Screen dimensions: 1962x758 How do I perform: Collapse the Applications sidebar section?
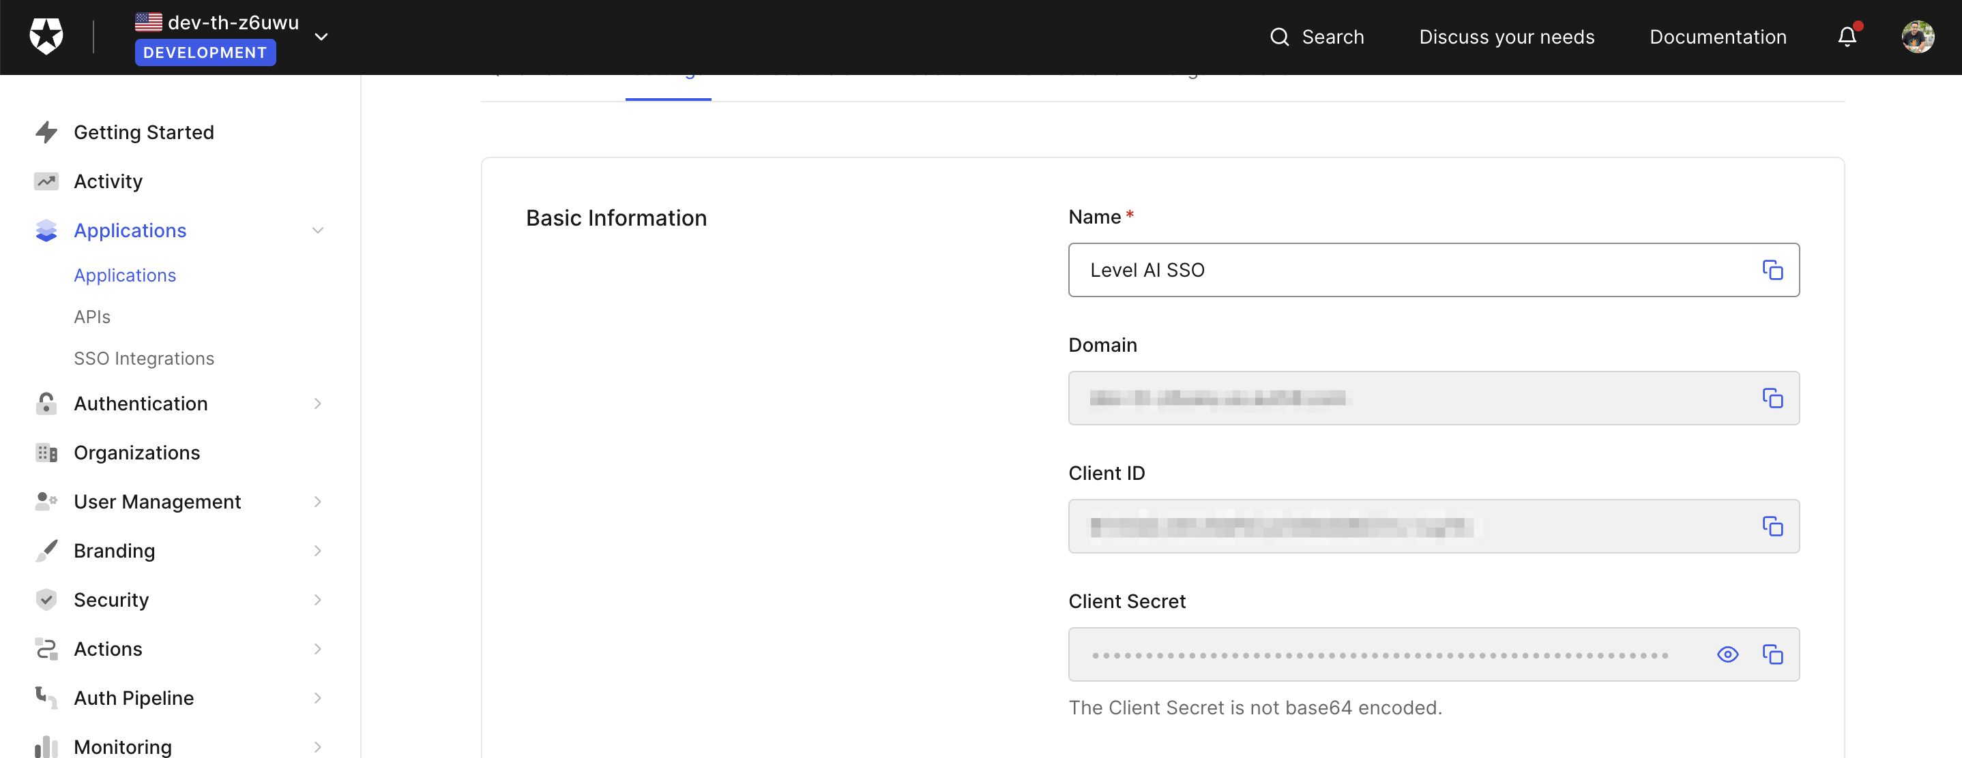point(318,230)
